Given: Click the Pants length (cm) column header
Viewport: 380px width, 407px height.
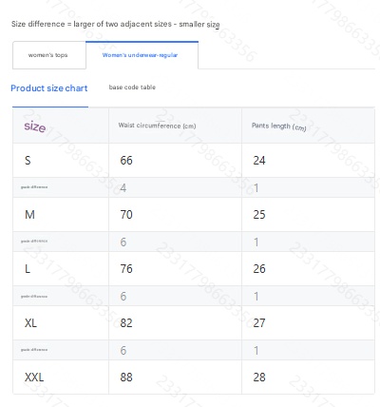Looking at the screenshot, I should coord(279,126).
